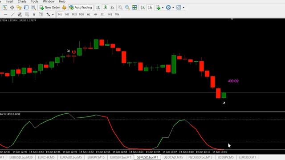Switch to NZDUSD.bo,M15 chart tab

(x=200, y=157)
